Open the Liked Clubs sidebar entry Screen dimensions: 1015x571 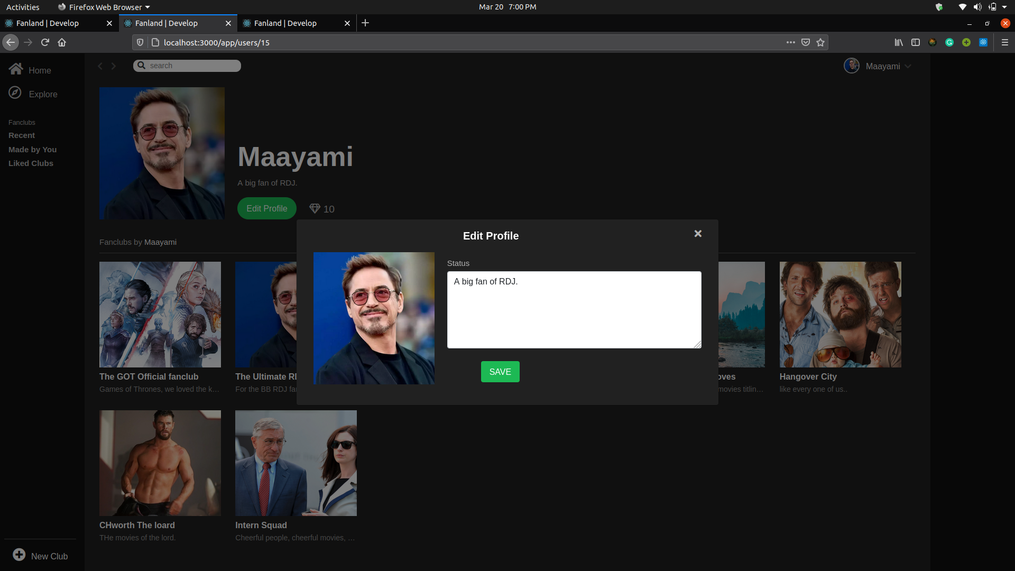point(31,163)
